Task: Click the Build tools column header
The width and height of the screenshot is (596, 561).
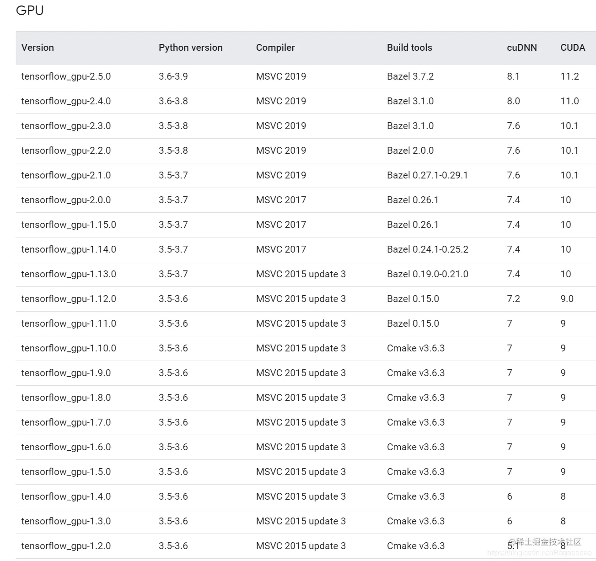Action: [409, 48]
